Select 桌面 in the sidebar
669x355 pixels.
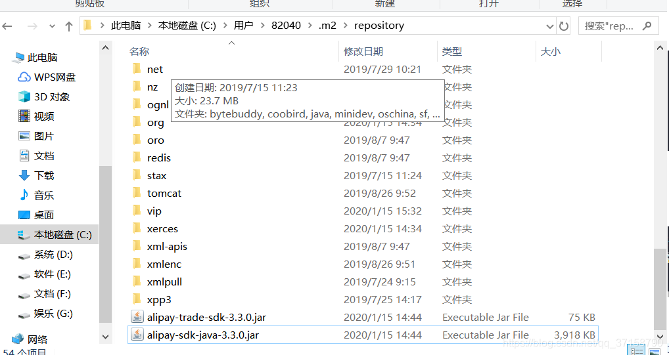coord(36,215)
